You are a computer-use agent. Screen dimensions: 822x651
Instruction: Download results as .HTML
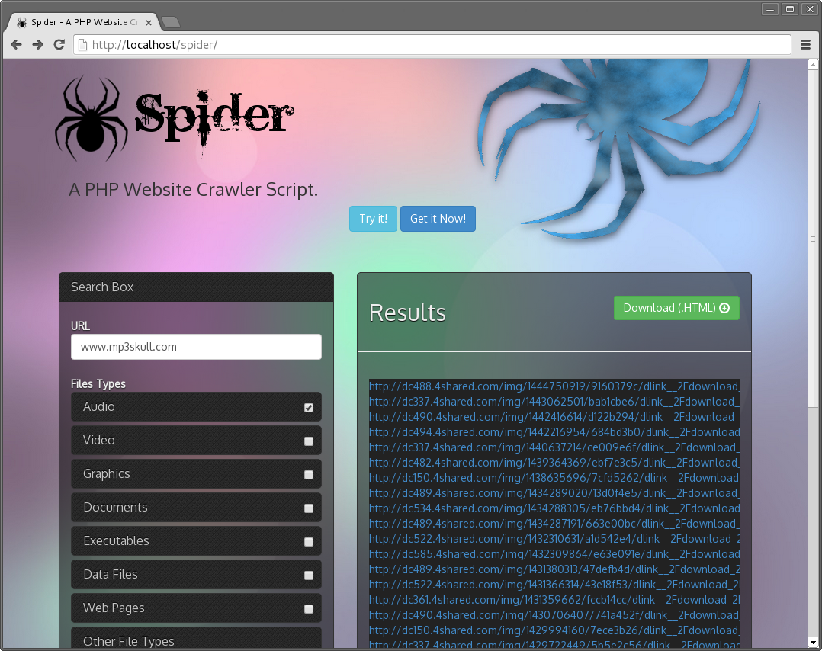point(676,308)
